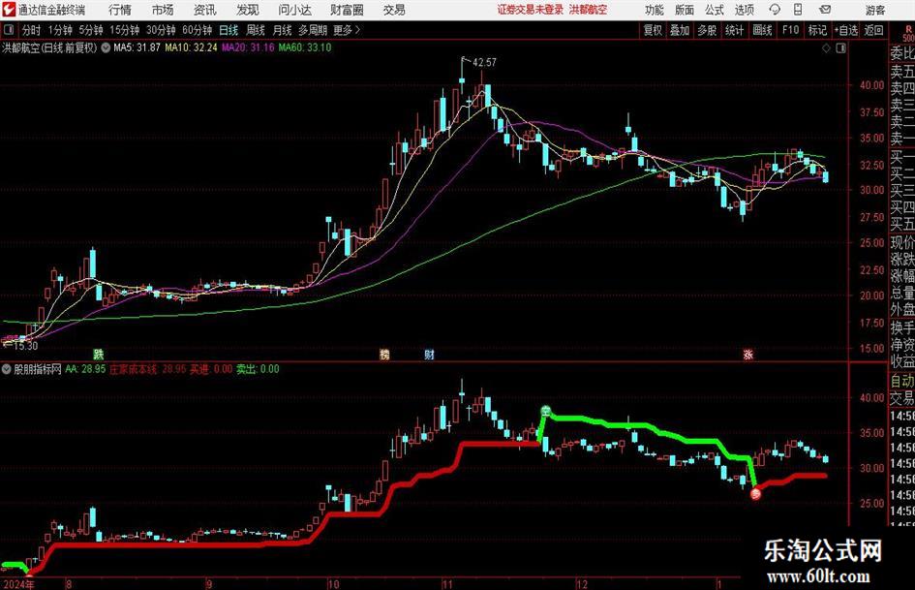The width and height of the screenshot is (915, 590).
Task: Switch to 月线 monthly period
Action: click(x=283, y=30)
